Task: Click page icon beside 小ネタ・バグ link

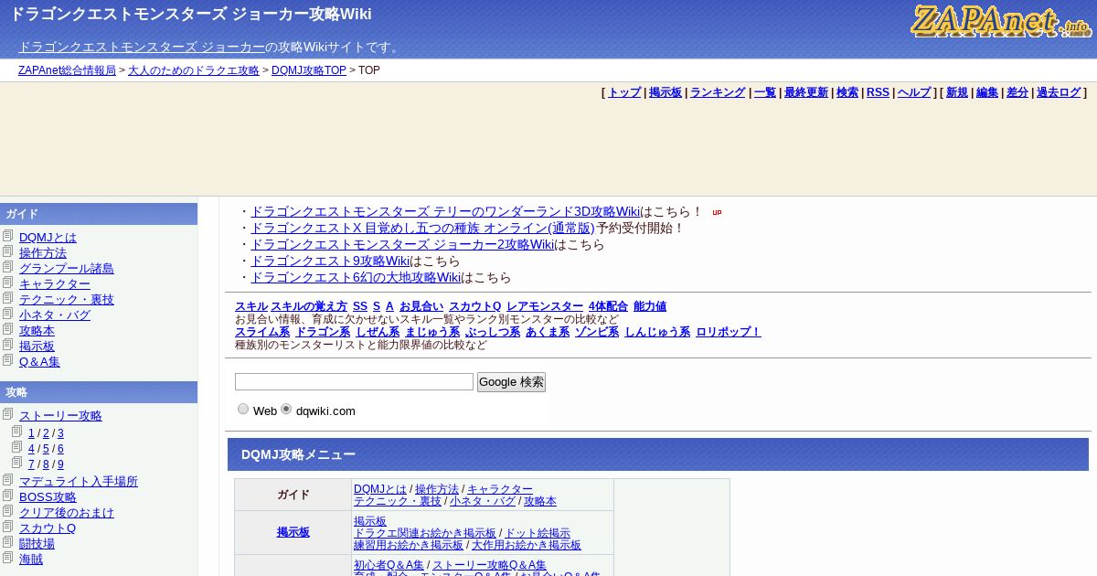Action: pyautogui.click(x=8, y=314)
